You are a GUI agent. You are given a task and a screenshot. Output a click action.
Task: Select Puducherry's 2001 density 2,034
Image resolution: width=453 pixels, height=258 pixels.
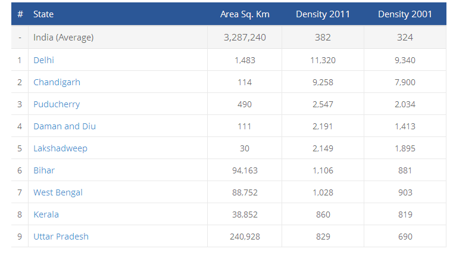tap(405, 104)
